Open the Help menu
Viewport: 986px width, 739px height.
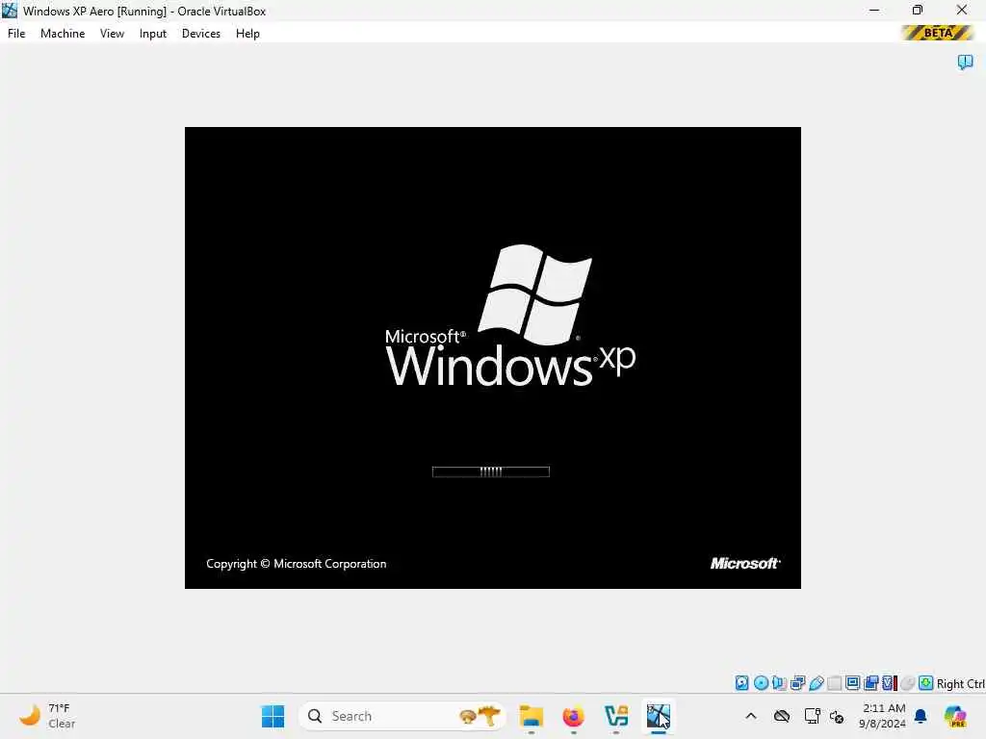tap(247, 34)
